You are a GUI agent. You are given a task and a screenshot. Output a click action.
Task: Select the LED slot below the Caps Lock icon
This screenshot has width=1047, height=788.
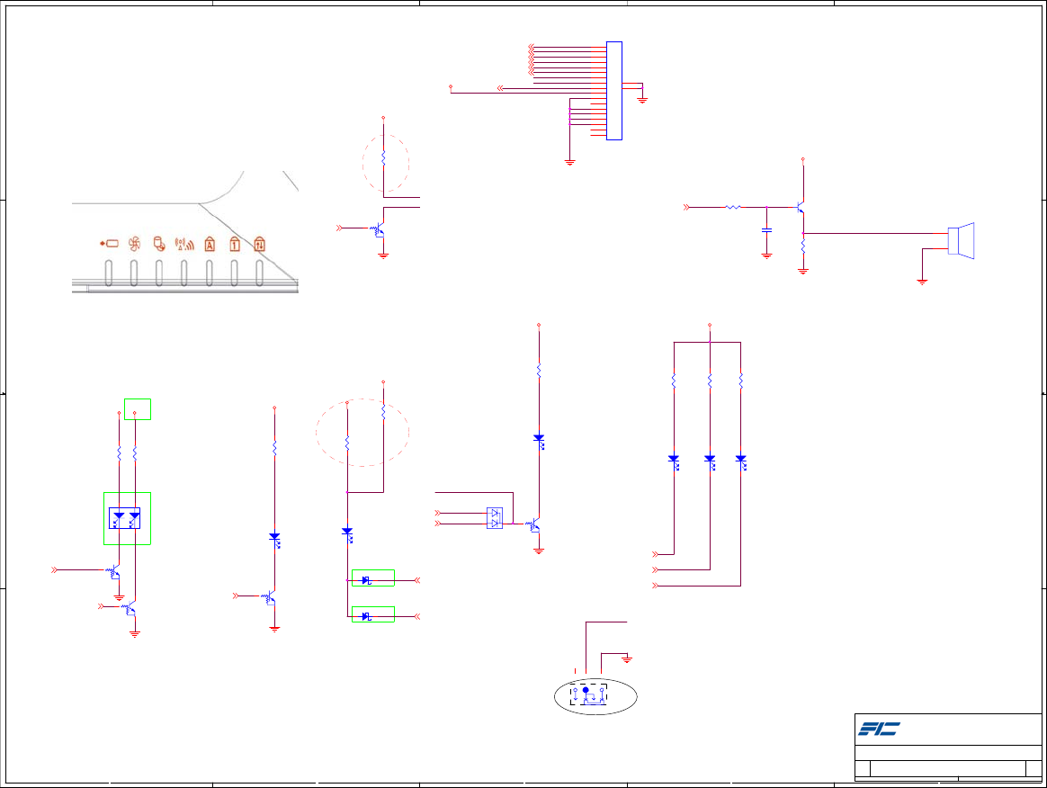(210, 273)
